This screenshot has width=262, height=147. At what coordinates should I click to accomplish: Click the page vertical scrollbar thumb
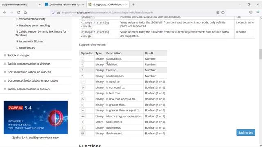pos(260,54)
